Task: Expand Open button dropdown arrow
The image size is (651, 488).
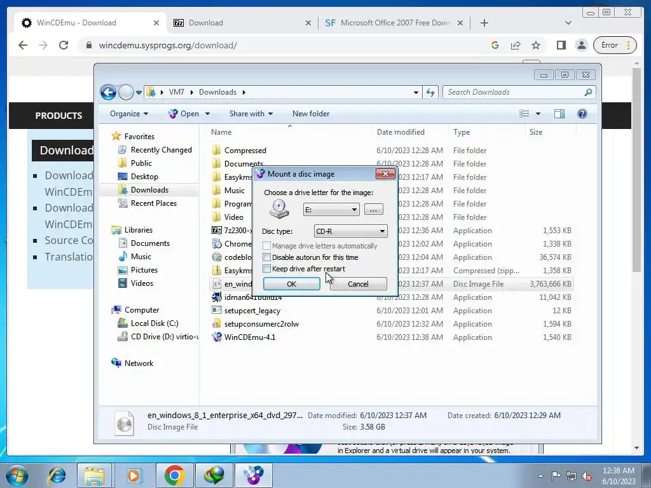Action: [x=208, y=114]
